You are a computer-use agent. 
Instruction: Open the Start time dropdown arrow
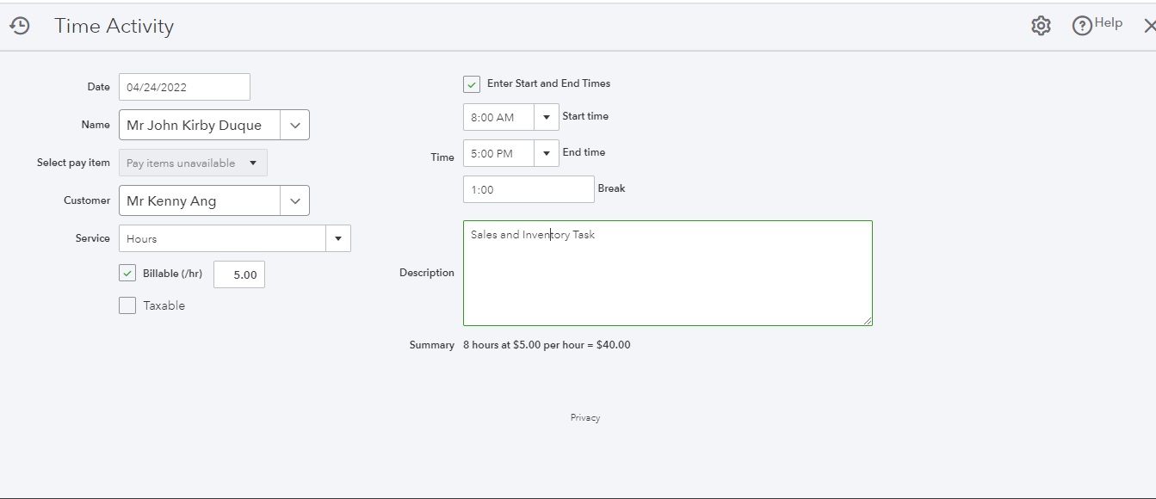click(x=546, y=117)
